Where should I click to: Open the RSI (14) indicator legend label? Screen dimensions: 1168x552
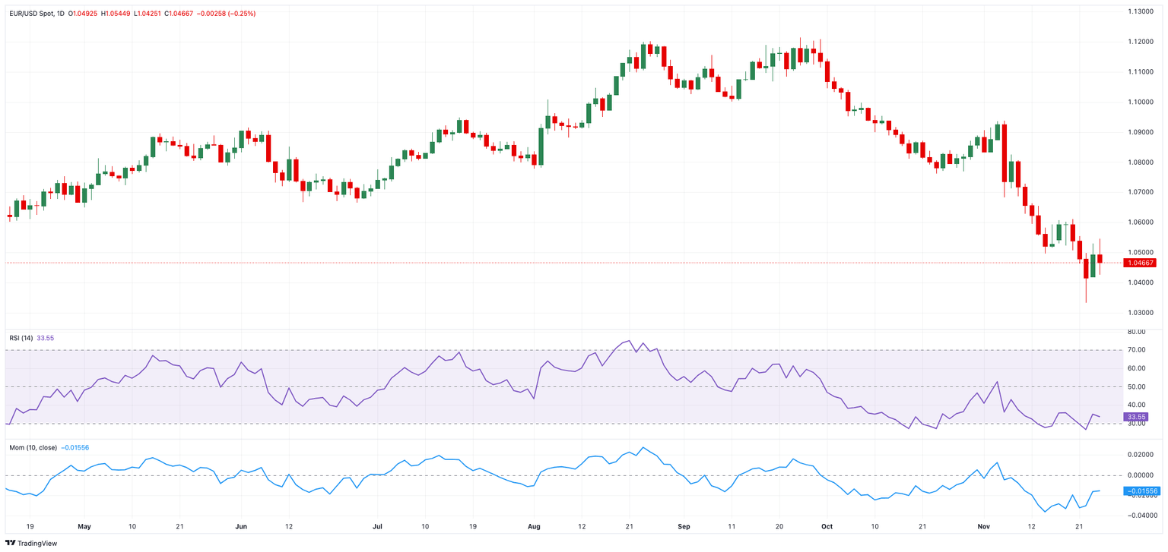[x=21, y=338]
